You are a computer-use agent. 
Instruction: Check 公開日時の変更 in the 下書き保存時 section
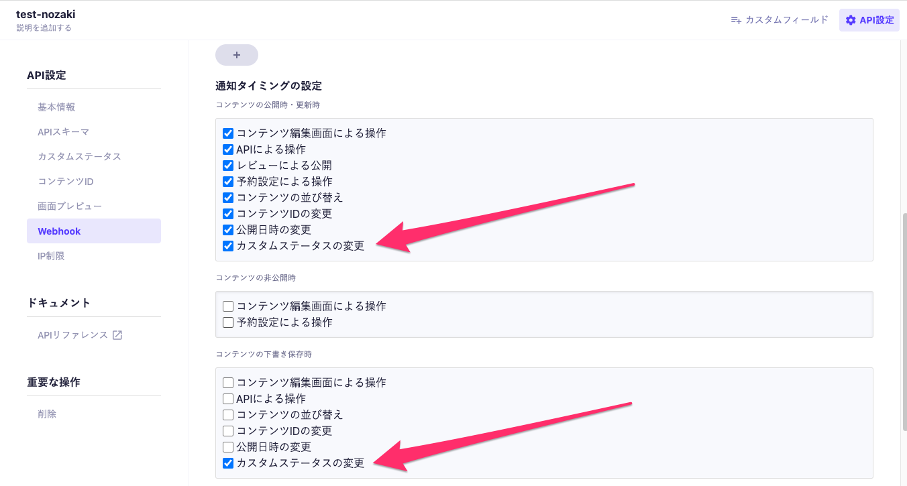tap(228, 447)
